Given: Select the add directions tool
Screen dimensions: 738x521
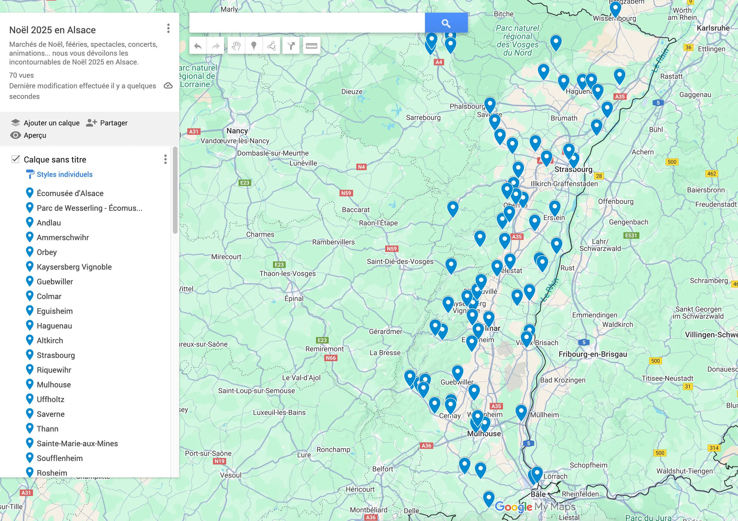Looking at the screenshot, I should 291,46.
